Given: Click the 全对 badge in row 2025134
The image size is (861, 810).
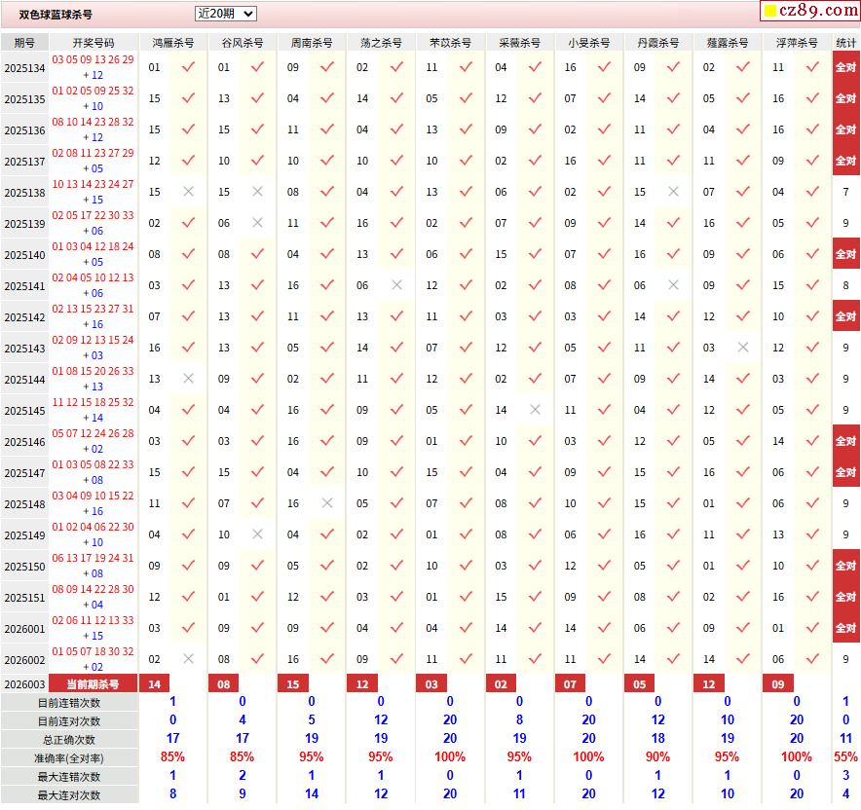Looking at the screenshot, I should (x=846, y=67).
